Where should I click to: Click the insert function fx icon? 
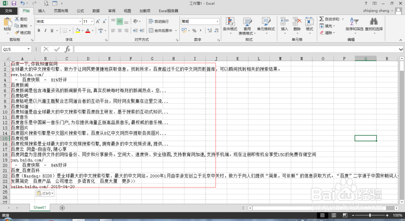point(67,49)
